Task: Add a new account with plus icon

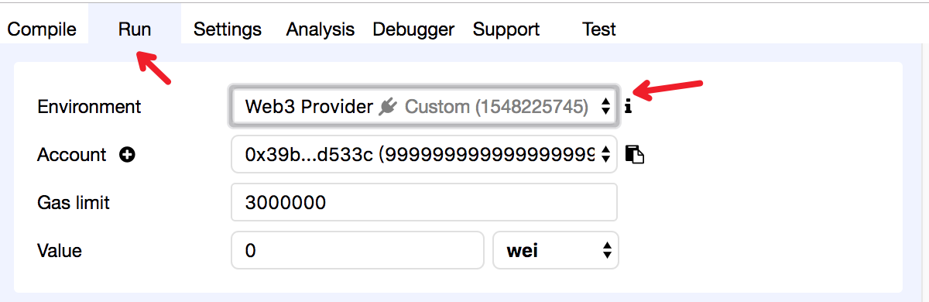Action: (x=128, y=155)
